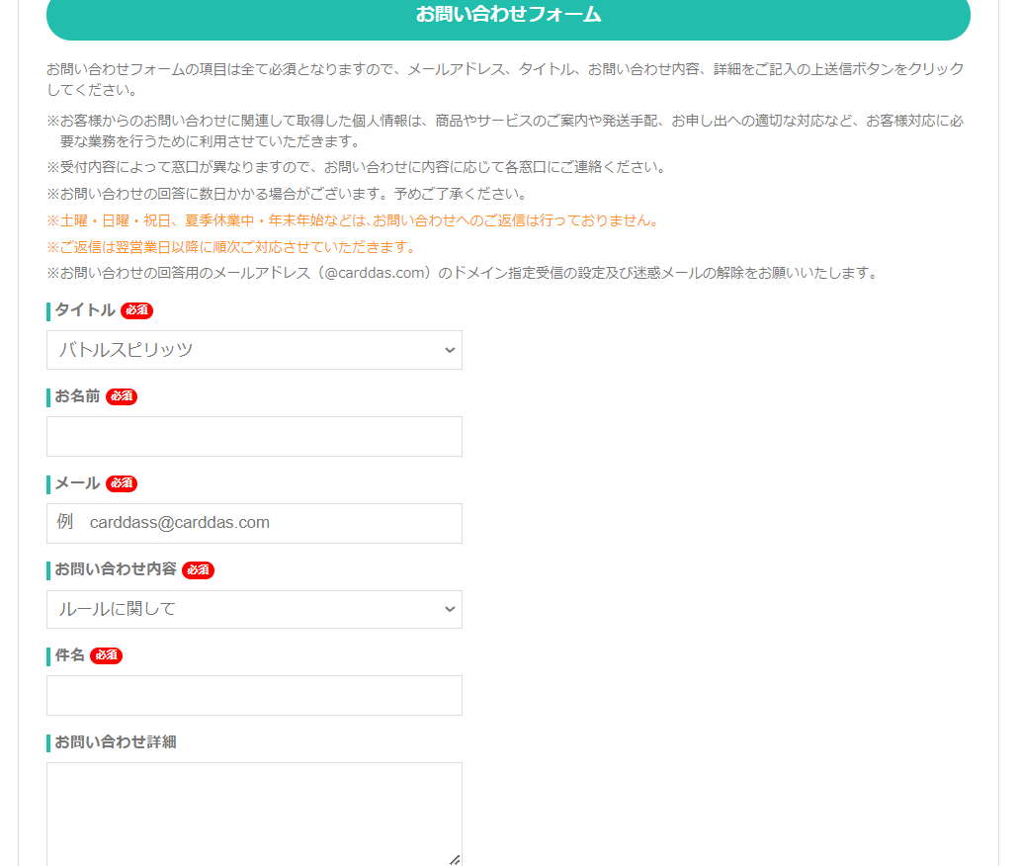Click the メール field label
Image resolution: width=1019 pixels, height=866 pixels.
coord(77,483)
